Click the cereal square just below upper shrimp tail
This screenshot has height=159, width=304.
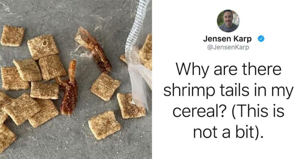point(105,87)
